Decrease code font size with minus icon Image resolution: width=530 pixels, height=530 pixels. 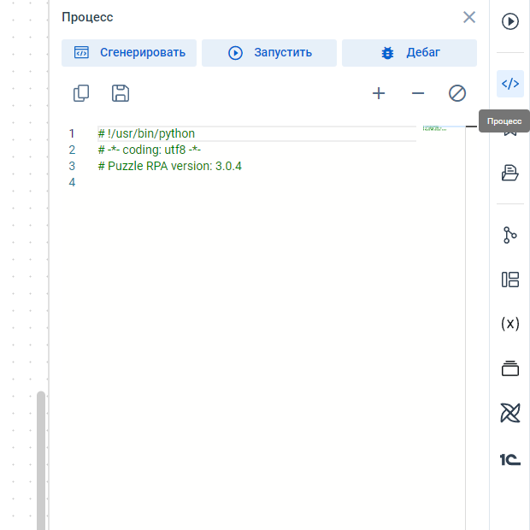[418, 93]
